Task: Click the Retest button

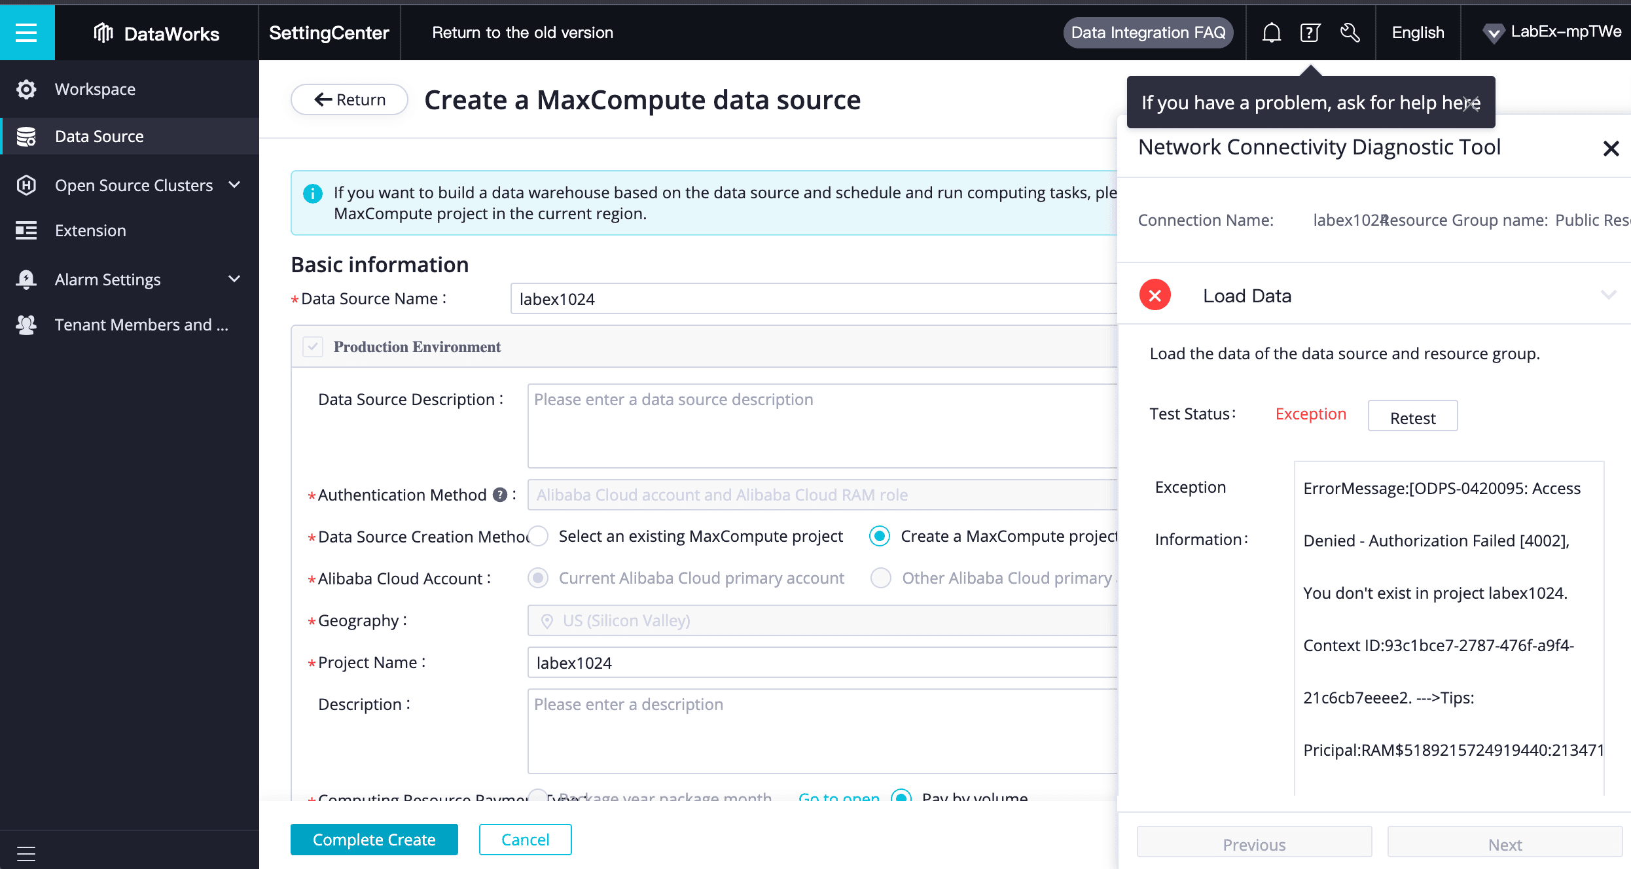Action: (1412, 416)
